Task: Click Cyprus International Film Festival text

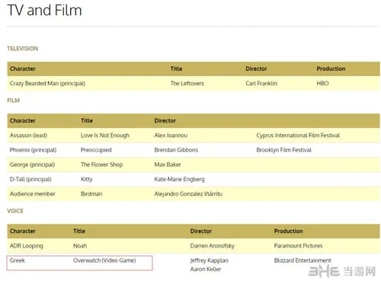Action: click(x=298, y=136)
